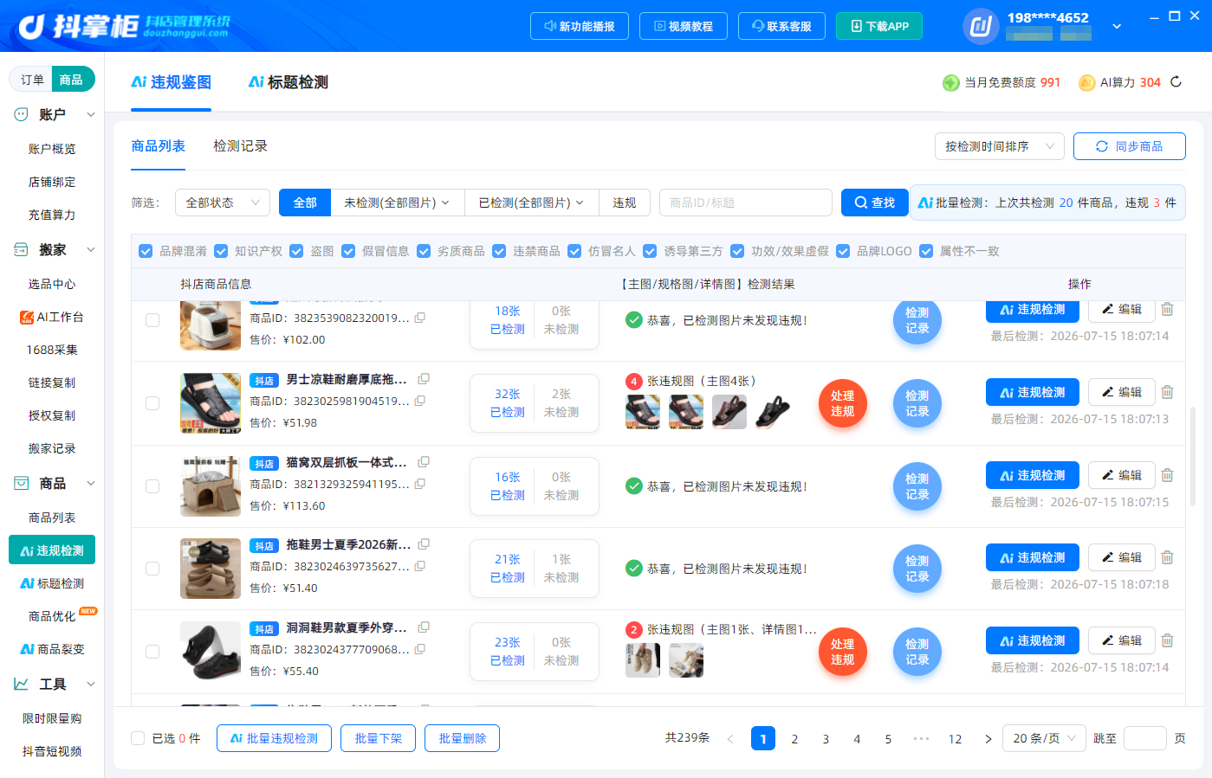Delete the 拖鞋男士夏季2026新 product row

(x=1167, y=557)
